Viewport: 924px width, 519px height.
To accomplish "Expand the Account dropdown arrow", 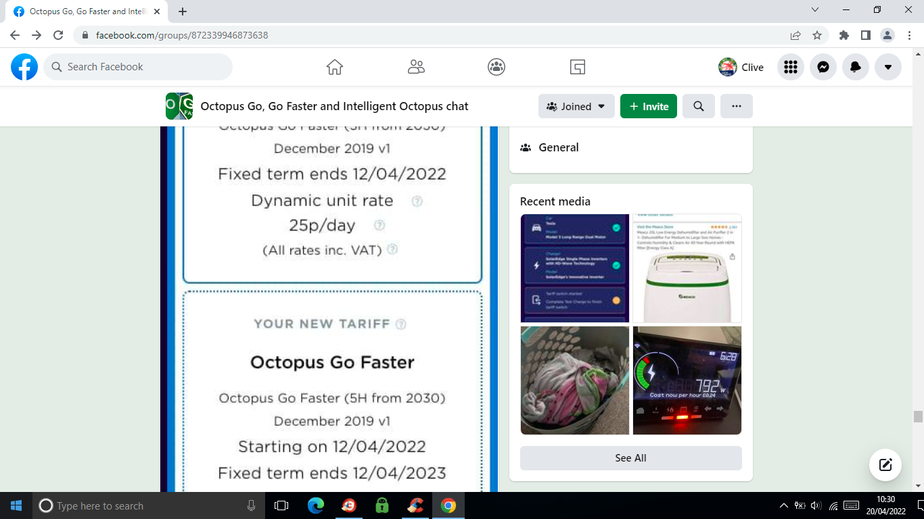I will point(888,67).
